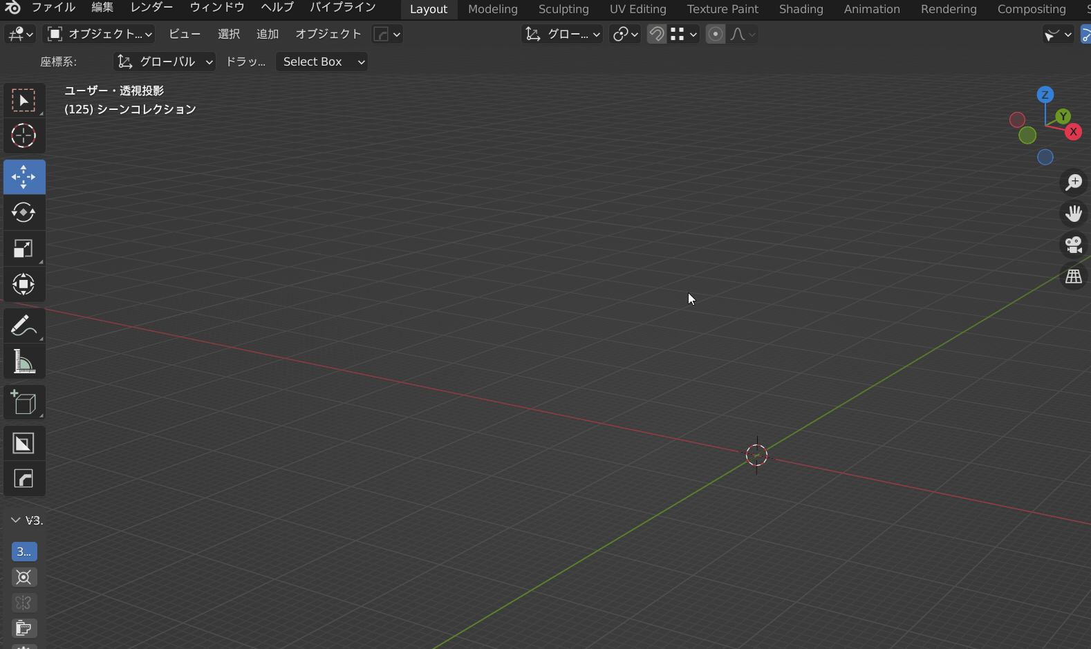The height and width of the screenshot is (649, 1091).
Task: Open the グローバル coordinate system dropdown
Action: point(165,62)
